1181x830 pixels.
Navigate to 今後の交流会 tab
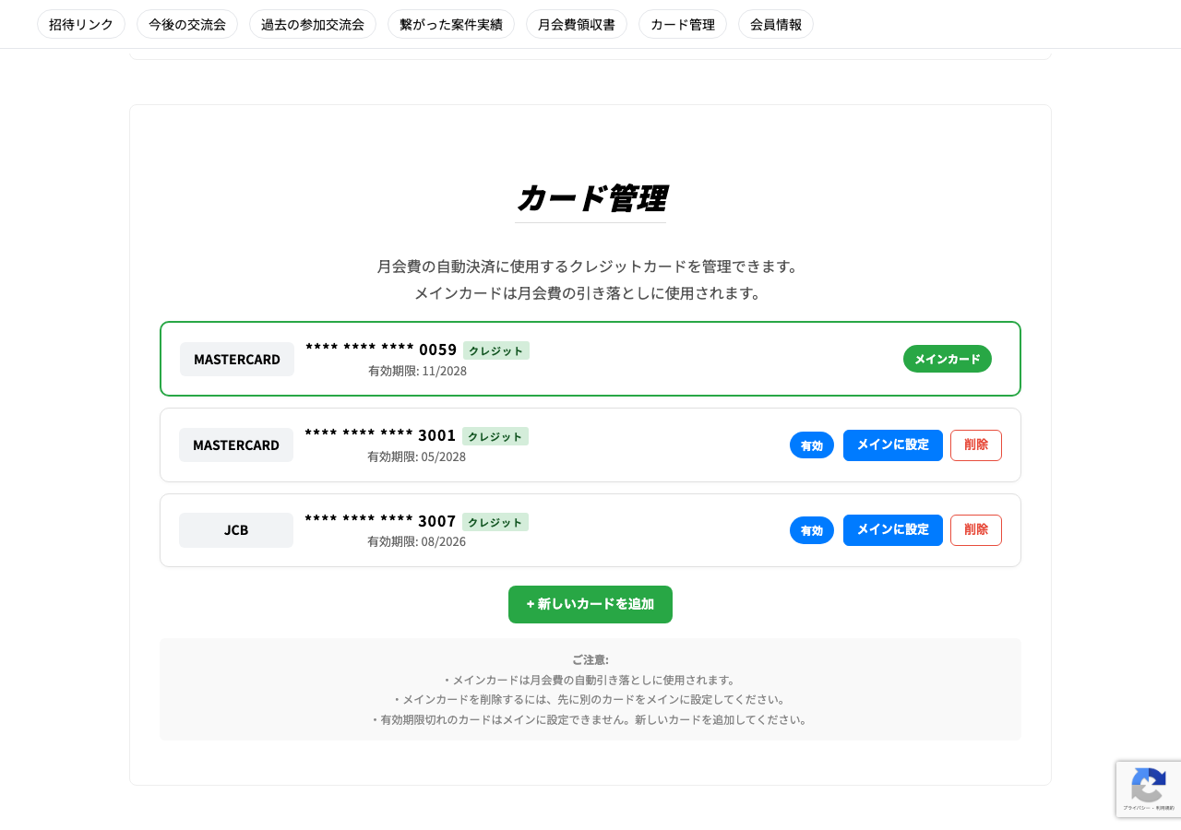point(186,24)
